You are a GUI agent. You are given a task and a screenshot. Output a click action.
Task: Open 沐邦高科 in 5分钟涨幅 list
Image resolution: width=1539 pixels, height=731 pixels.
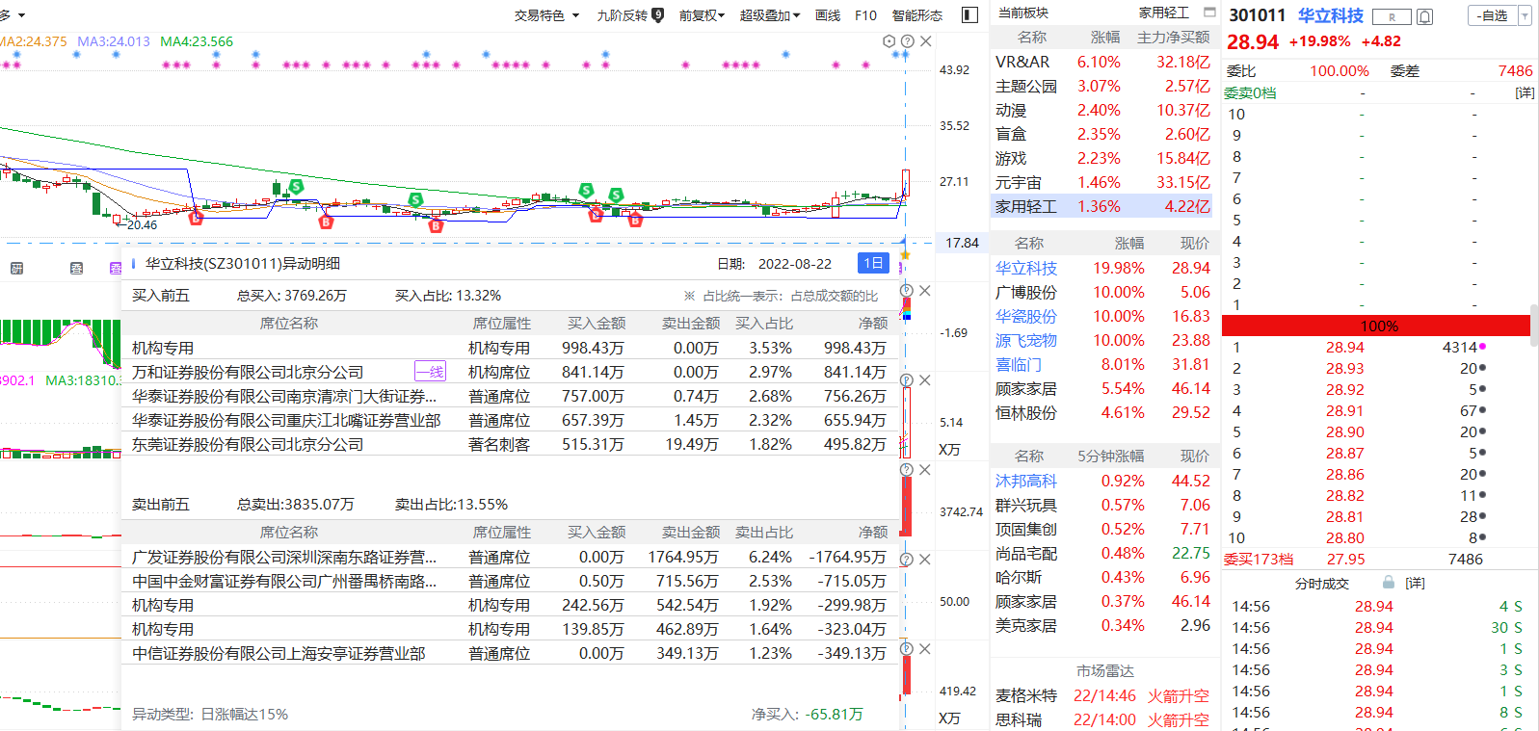pos(1026,482)
